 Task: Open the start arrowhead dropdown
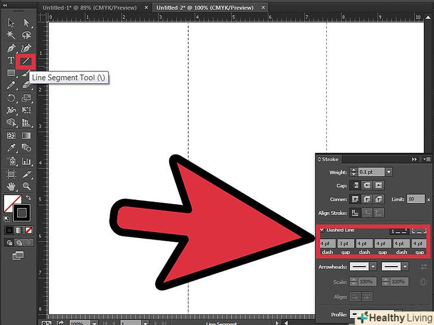coord(373,267)
